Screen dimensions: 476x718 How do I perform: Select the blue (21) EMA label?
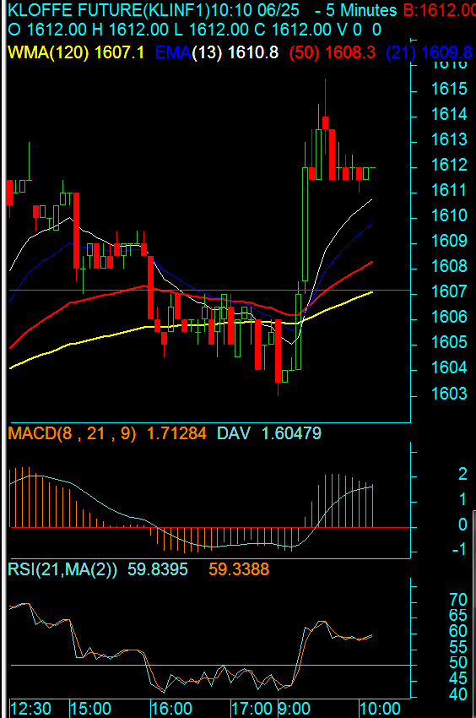[401, 52]
